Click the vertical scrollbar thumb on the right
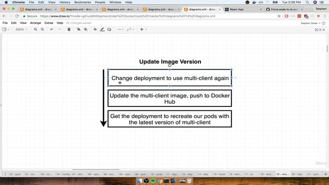The image size is (329, 185). 327,49
